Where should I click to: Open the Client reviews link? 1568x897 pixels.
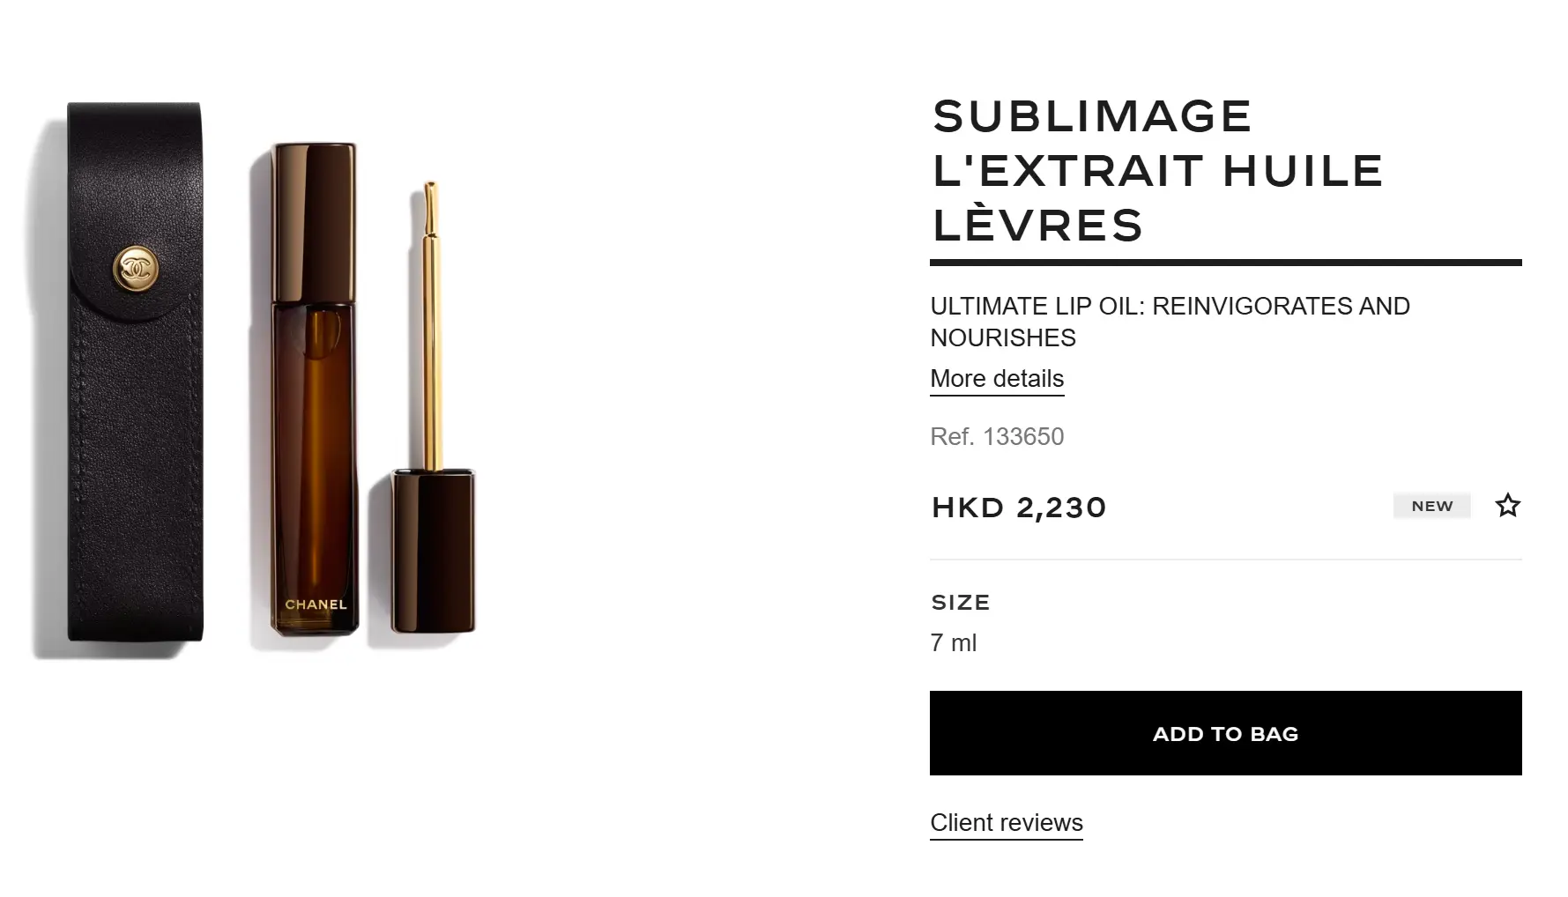tap(1006, 822)
